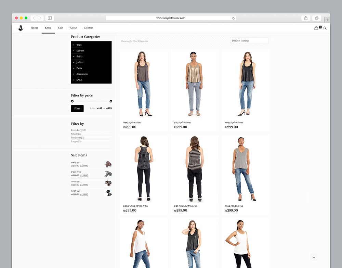Click the scroll-to-top arrow button
Viewport: 342px width, 268px height.
(314, 257)
